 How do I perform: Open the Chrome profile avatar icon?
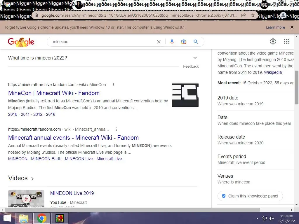pyautogui.click(x=283, y=15)
